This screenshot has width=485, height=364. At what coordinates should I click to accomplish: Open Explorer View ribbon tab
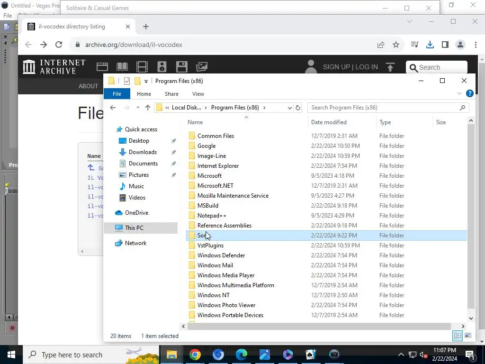coord(198,94)
